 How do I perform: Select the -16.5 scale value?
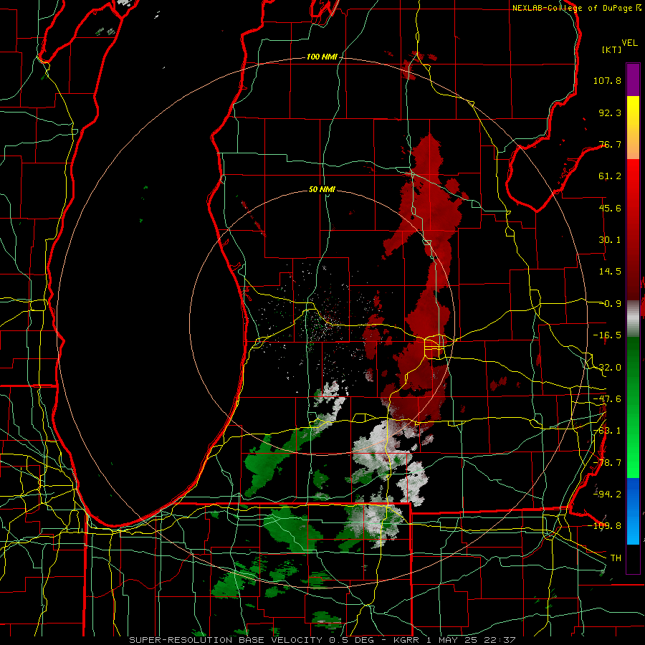tap(607, 335)
